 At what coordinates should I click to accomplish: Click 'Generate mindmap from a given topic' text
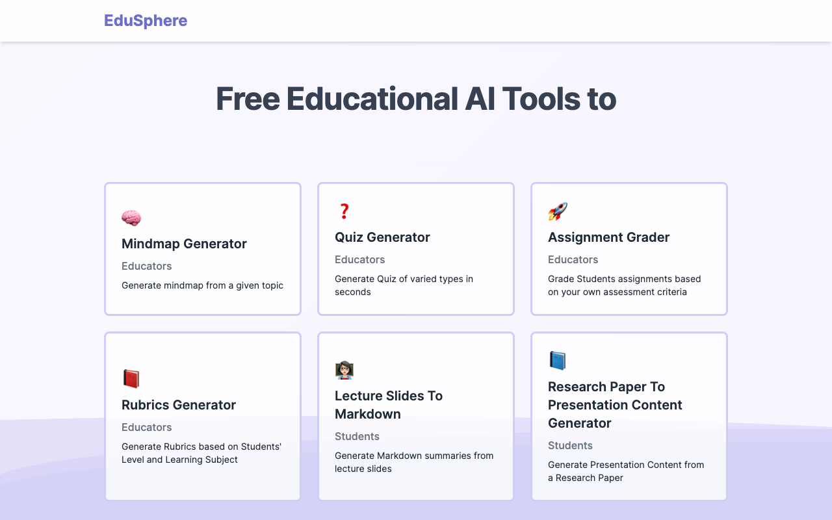click(x=202, y=285)
